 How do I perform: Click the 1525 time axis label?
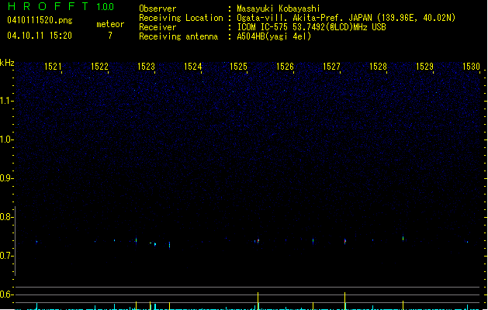[238, 67]
